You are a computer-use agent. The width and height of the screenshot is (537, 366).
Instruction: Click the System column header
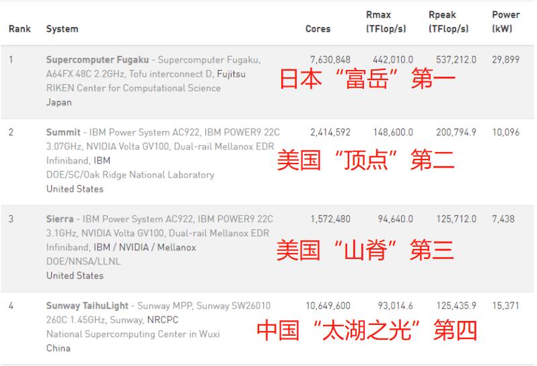click(63, 29)
